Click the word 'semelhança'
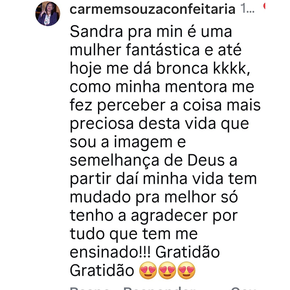The height and width of the screenshot is (290, 290). 115,161
